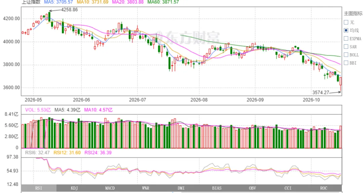Image resolution: width=363 pixels, height=193 pixels.
Task: Click the volume MA10: 4.57亿 value
Action: (98, 110)
